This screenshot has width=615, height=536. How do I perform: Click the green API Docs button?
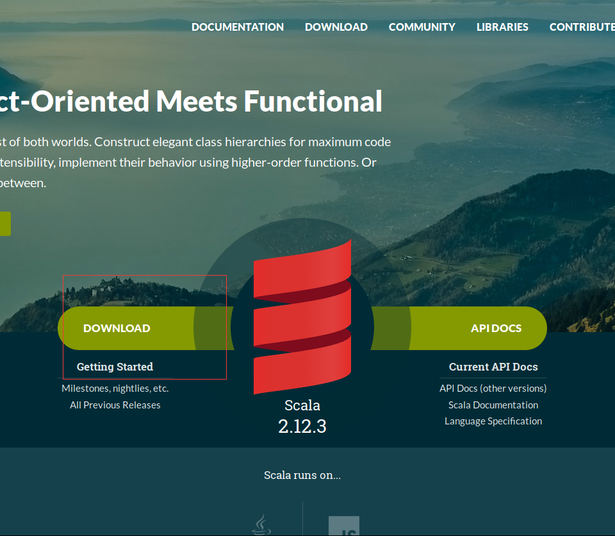click(x=459, y=328)
